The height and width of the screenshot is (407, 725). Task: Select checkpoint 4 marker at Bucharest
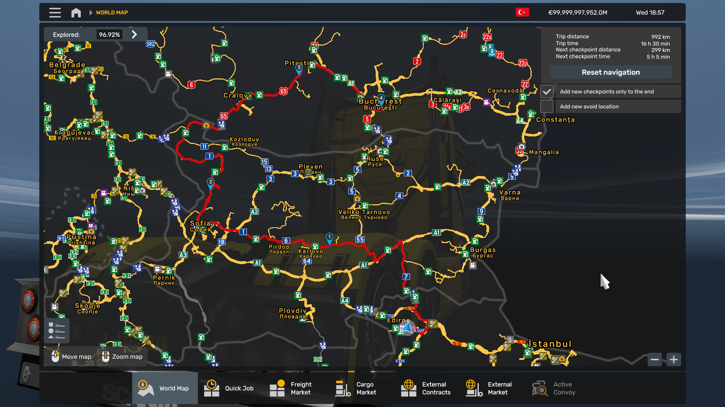tap(381, 99)
